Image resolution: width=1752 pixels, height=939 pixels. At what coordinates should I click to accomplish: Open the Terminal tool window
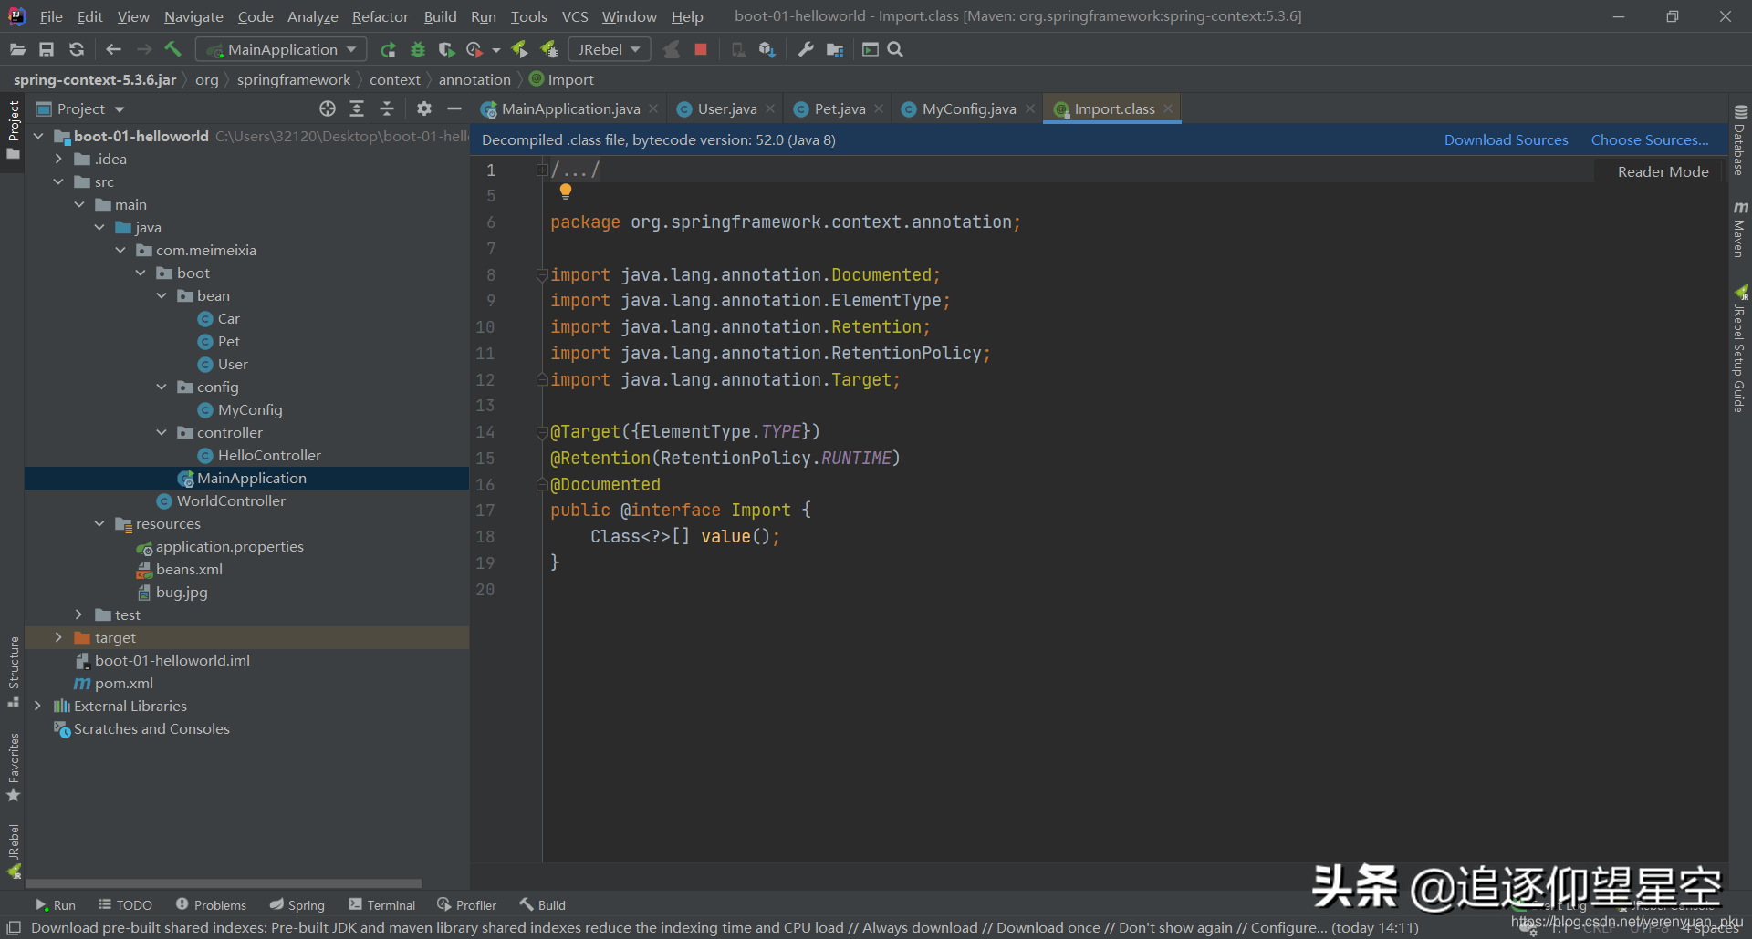381,904
